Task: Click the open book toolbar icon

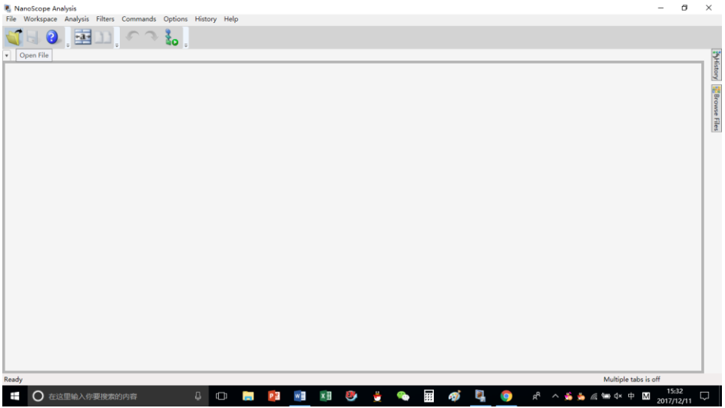Action: 103,37
